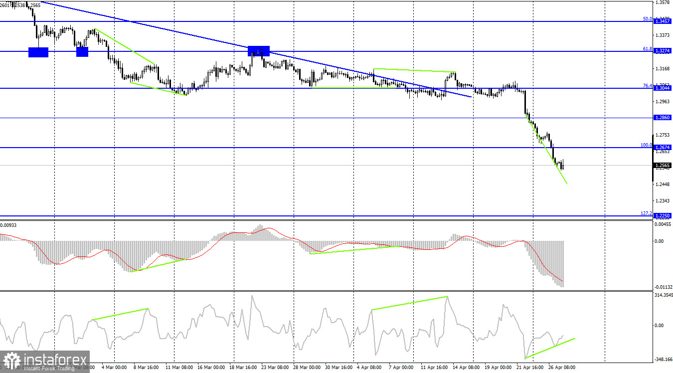Click the 61.8 Fibonacci level label
The height and width of the screenshot is (373, 673).
point(647,48)
